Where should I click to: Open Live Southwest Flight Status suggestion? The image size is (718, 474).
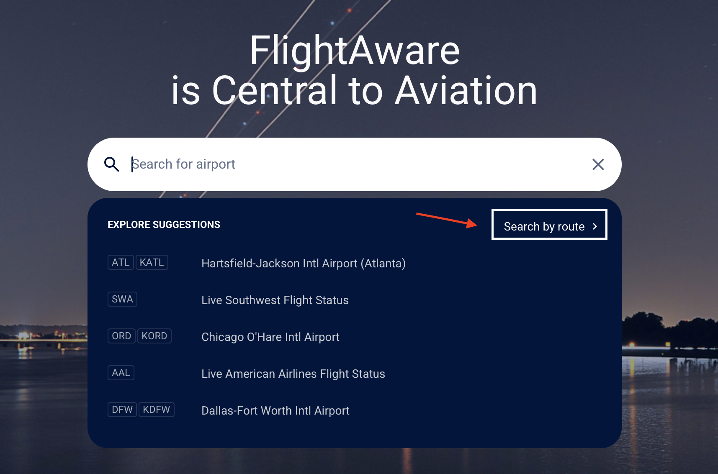point(275,300)
